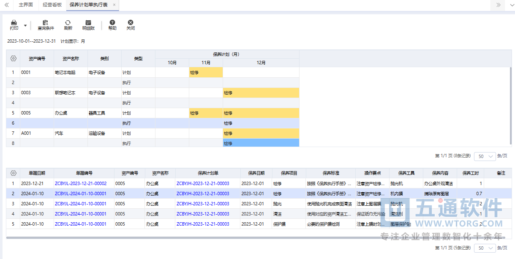Open record ZCBYJL-2023-12-21-00002 link

pyautogui.click(x=81, y=183)
